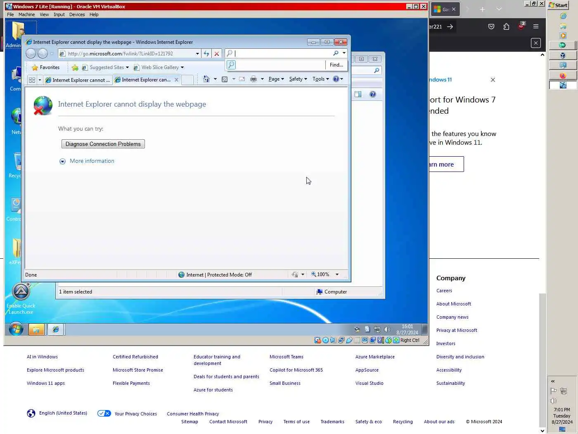Open the Firefox hamburger application menu

pyautogui.click(x=536, y=26)
